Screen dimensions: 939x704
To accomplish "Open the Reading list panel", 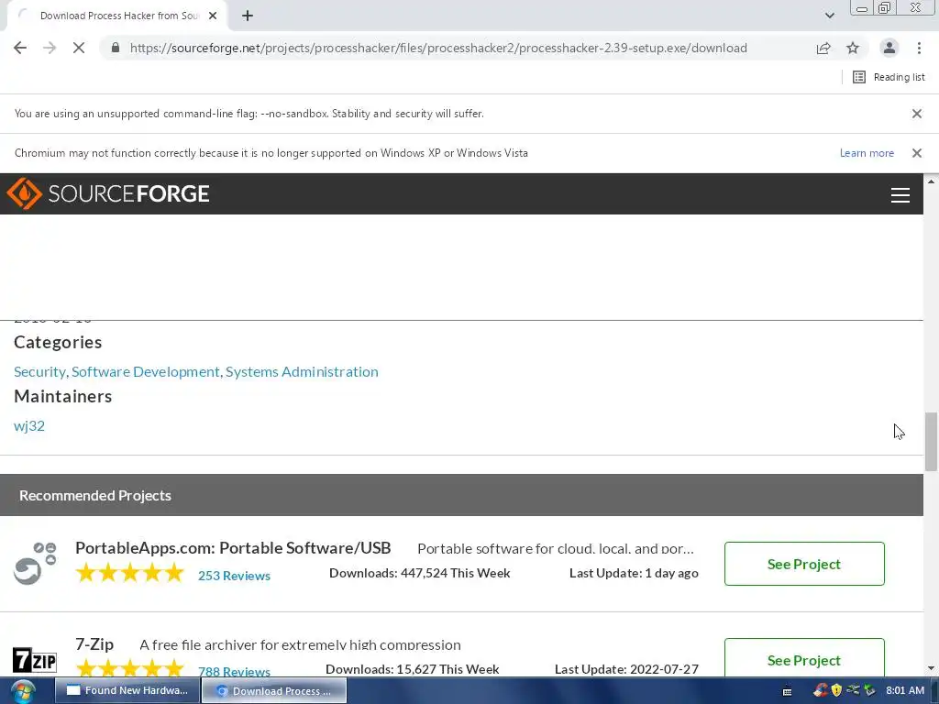I will click(x=889, y=77).
